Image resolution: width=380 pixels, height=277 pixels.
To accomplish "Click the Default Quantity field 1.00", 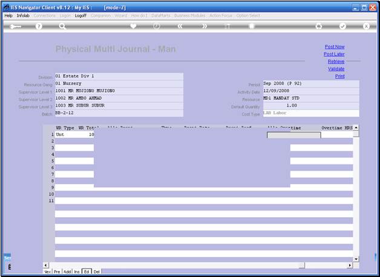I will click(311, 106).
